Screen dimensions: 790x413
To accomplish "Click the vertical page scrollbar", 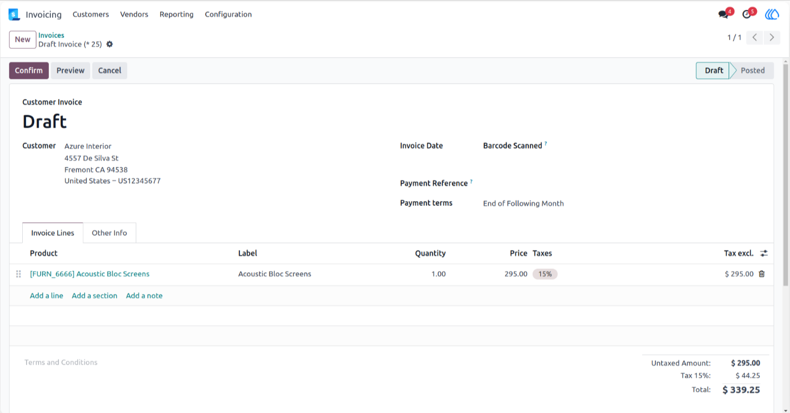I will tap(786, 174).
